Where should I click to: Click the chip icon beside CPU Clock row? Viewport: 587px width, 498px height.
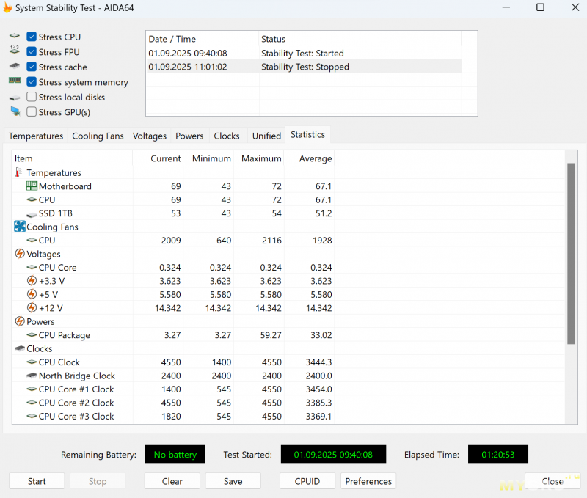click(32, 362)
